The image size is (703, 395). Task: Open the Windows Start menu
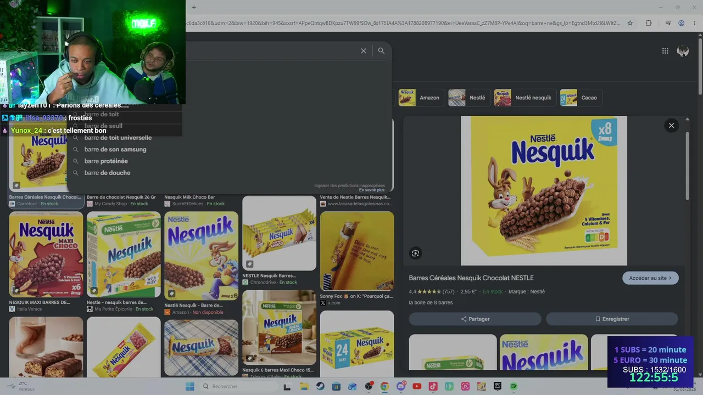[190, 386]
